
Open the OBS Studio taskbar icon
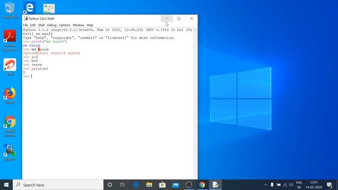click(189, 185)
